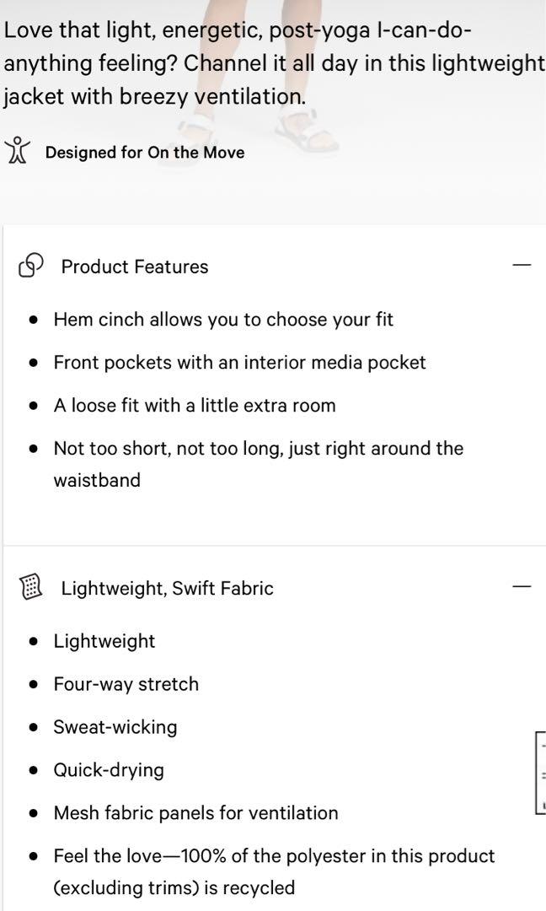
Task: Click the Feel the love recycled polyester text
Action: (x=274, y=871)
